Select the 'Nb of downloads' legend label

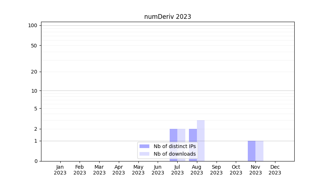pyautogui.click(x=174, y=154)
